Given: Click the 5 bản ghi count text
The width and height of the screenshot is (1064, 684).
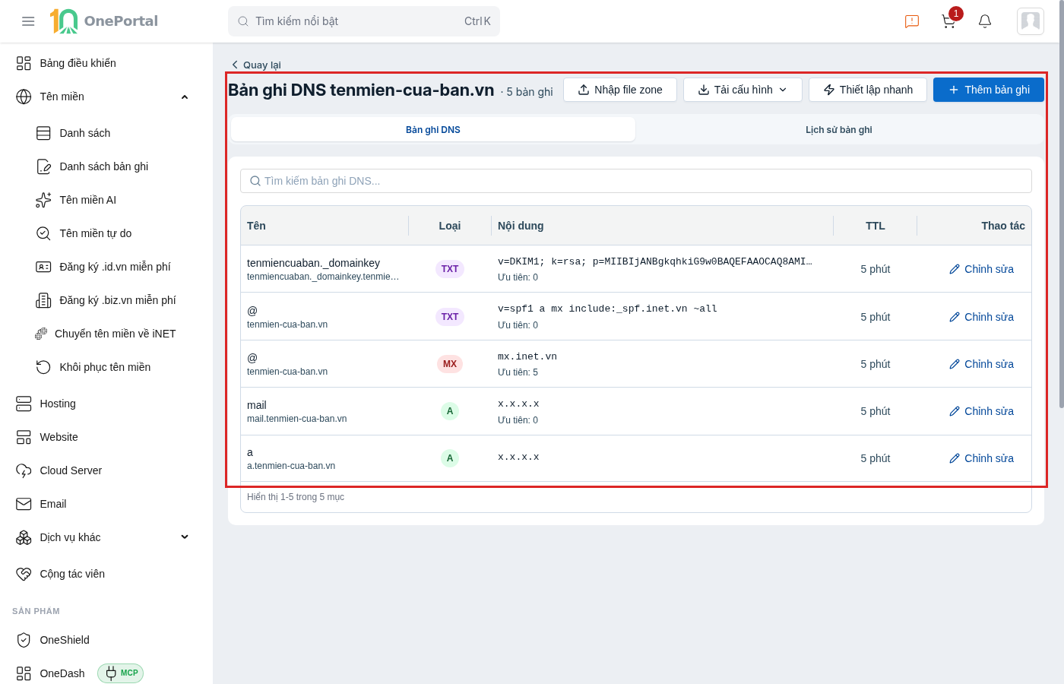Looking at the screenshot, I should pyautogui.click(x=530, y=92).
